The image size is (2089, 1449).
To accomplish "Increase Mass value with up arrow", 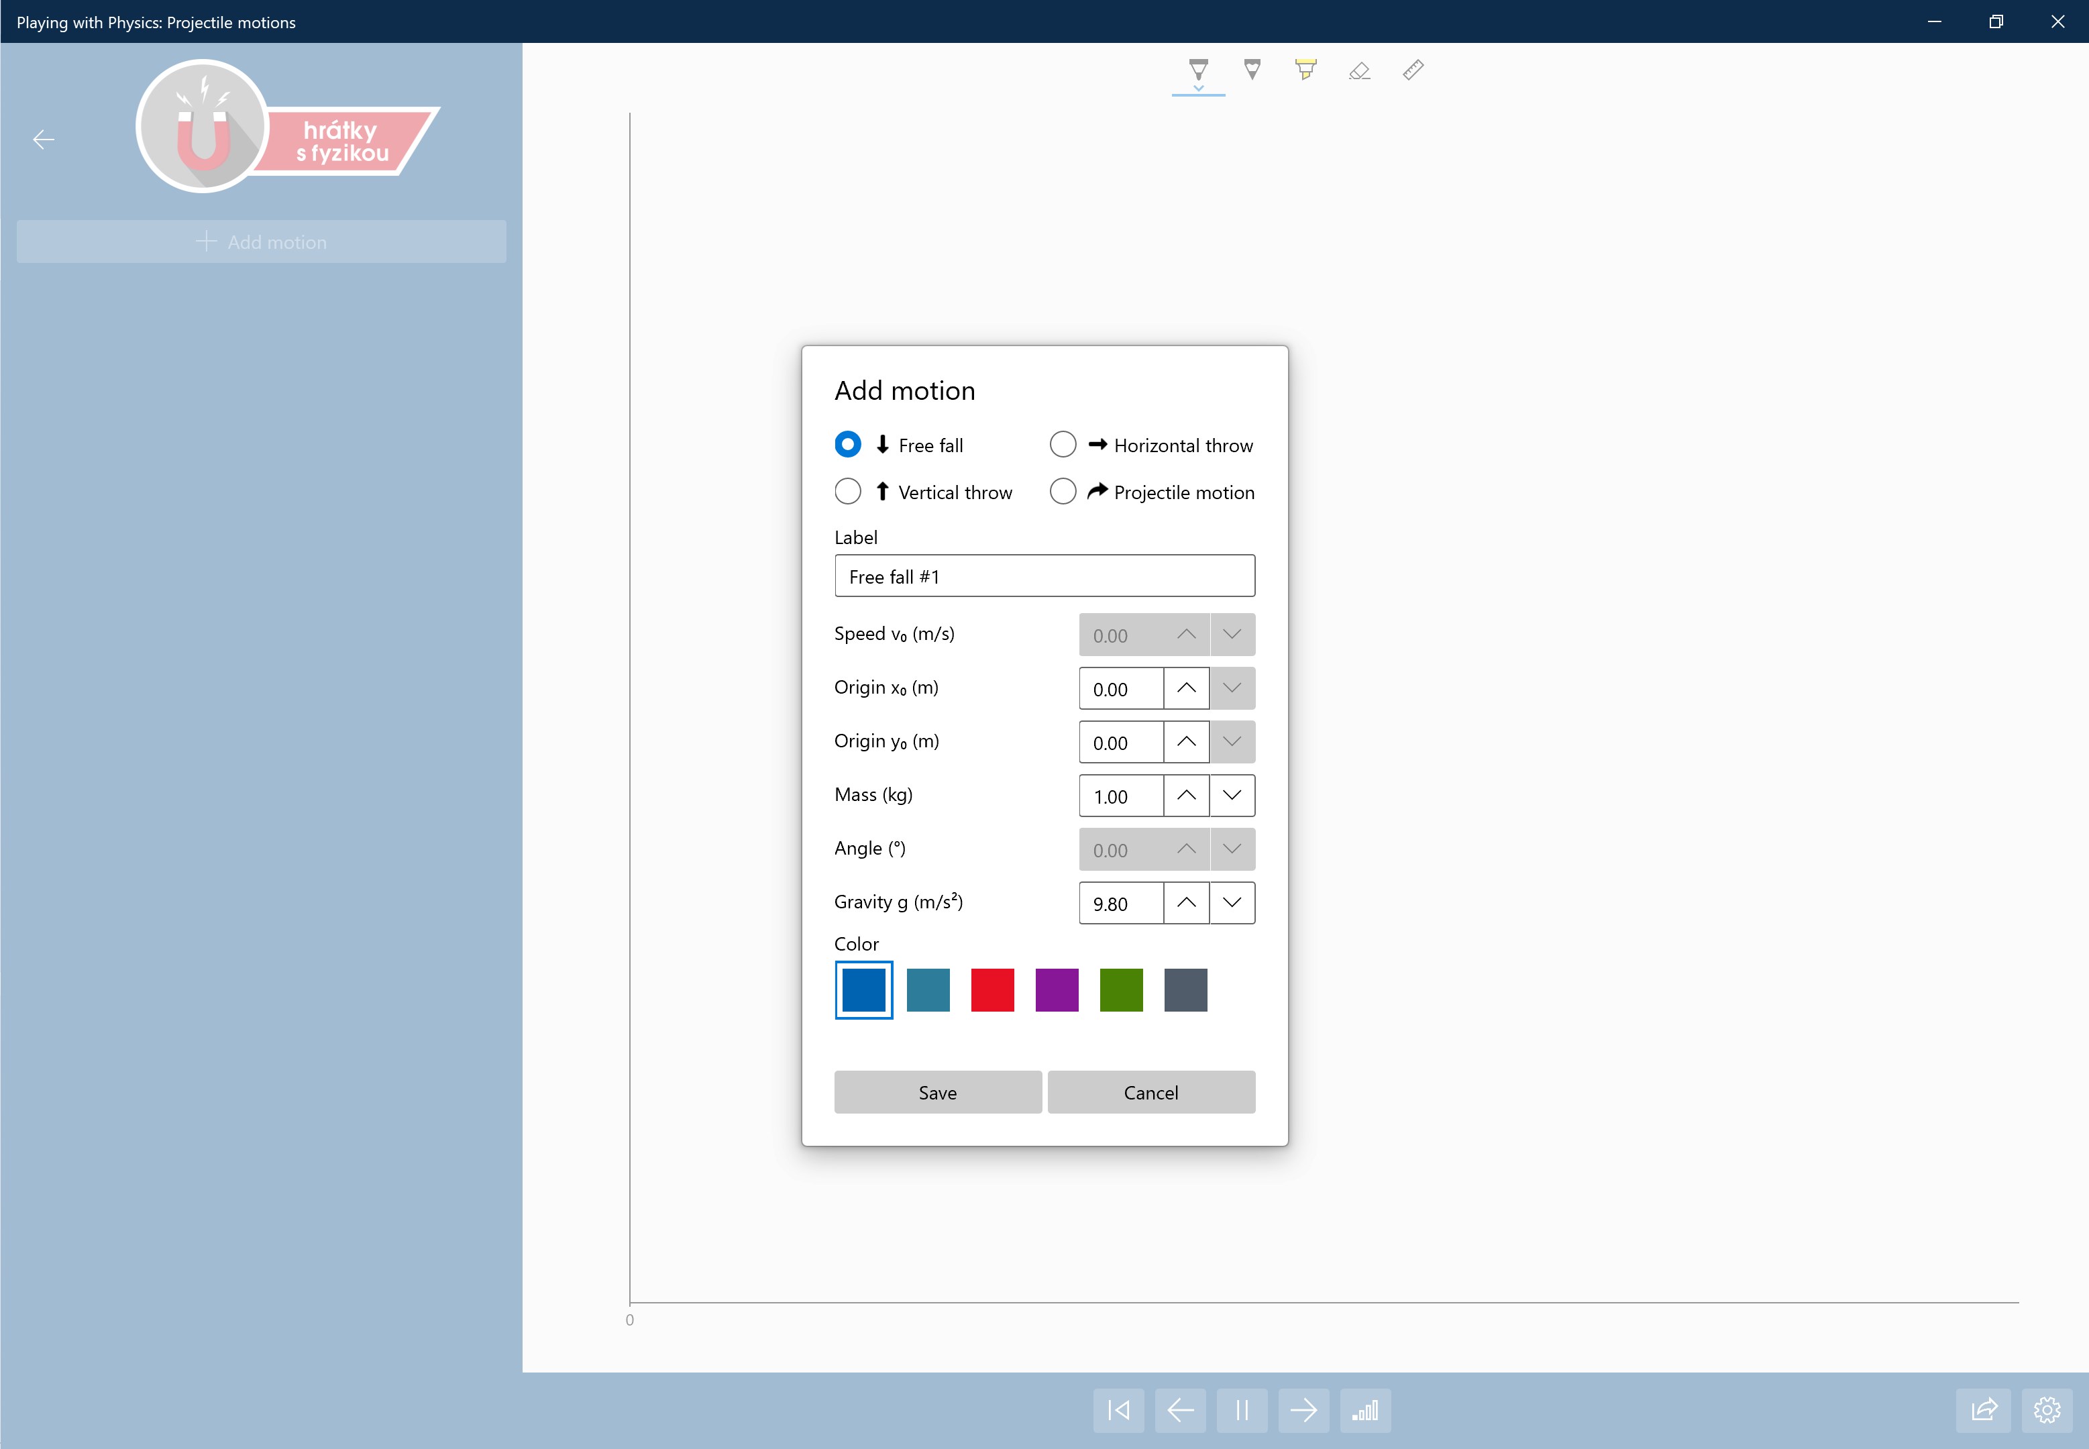I will coord(1185,796).
